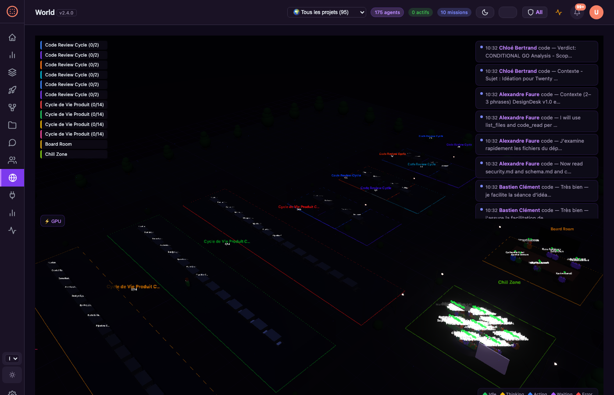
Task: Open the small dropdown at sidebar bottom
Action: tap(12, 359)
